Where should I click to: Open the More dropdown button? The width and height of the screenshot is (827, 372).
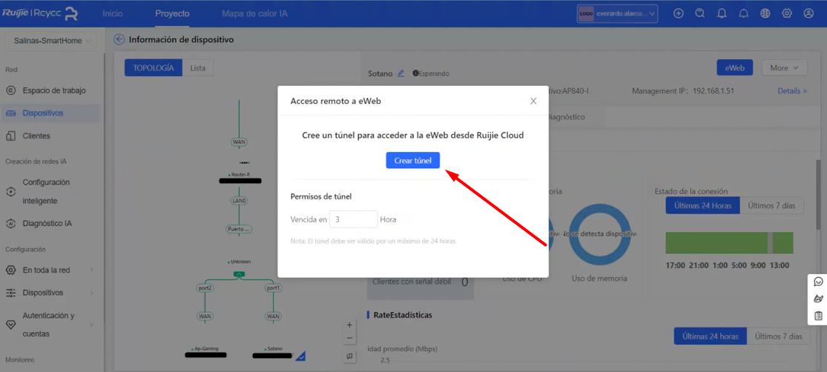click(x=784, y=68)
